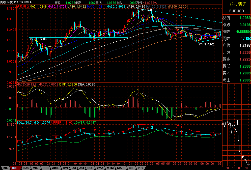Viewport: 251px width, 170px height.
Task: Click the MA120: 0.9327 legend label
Action: point(156,7)
